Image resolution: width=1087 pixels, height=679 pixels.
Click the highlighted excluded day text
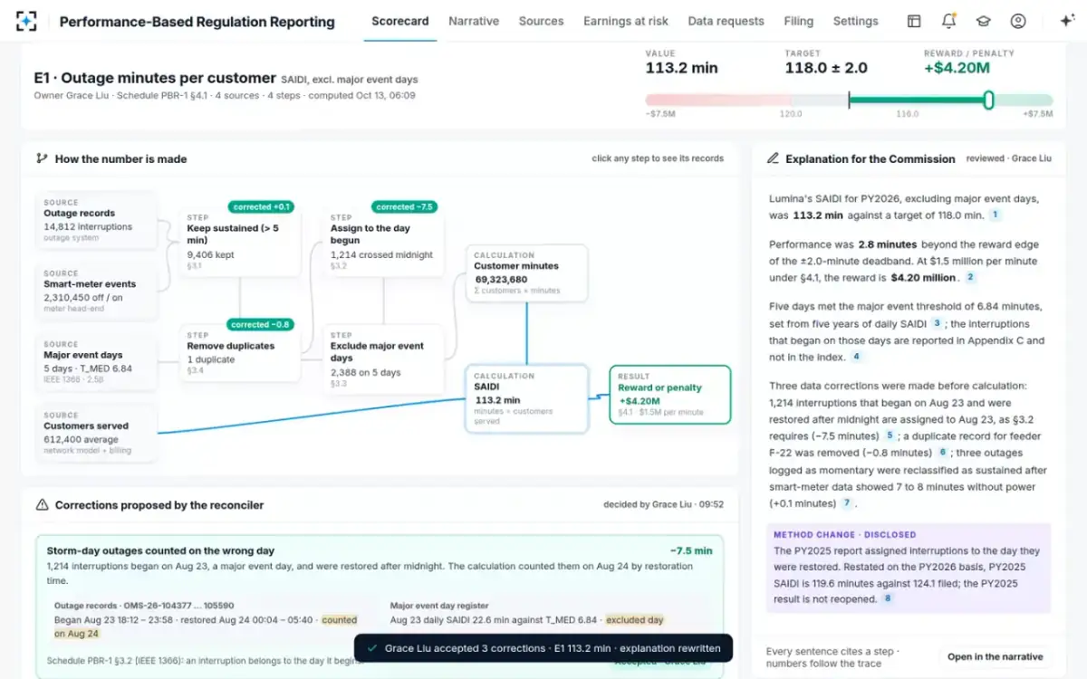(x=635, y=620)
